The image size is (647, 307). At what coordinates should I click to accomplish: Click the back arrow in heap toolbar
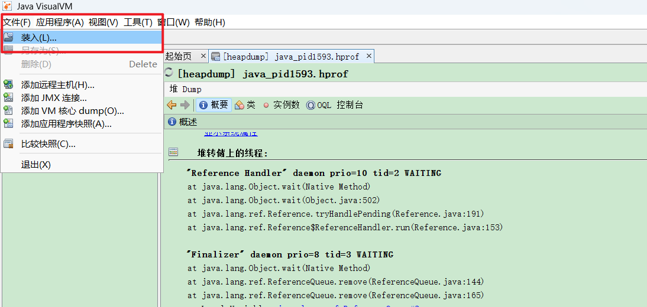(x=172, y=105)
